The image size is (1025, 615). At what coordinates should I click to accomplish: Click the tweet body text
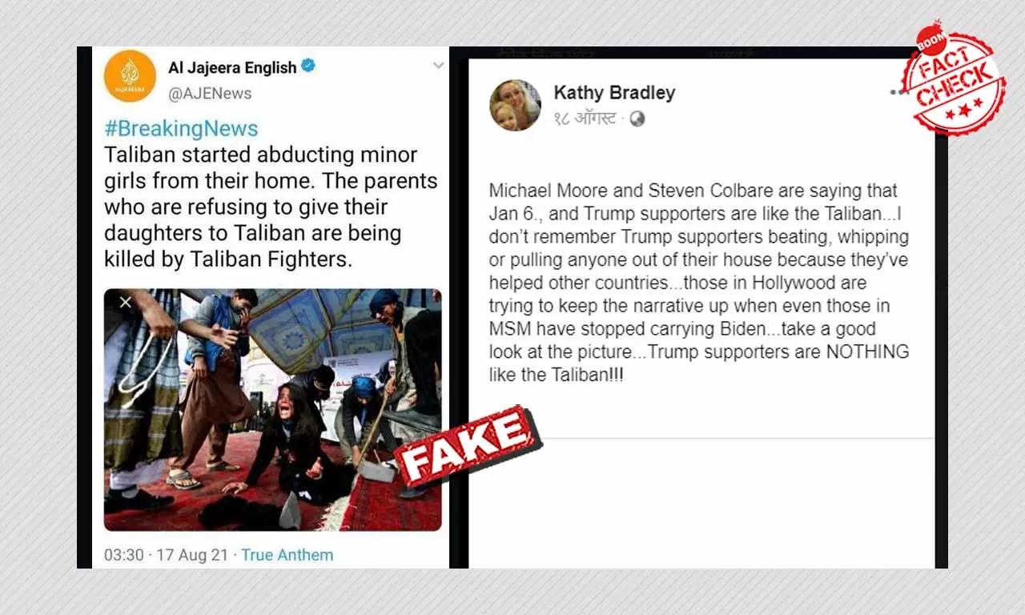coord(271,207)
